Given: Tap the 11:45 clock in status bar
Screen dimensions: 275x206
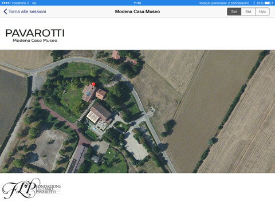Looking at the screenshot, I should [x=137, y=3].
